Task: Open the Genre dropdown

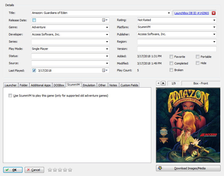Action: pyautogui.click(x=107, y=27)
